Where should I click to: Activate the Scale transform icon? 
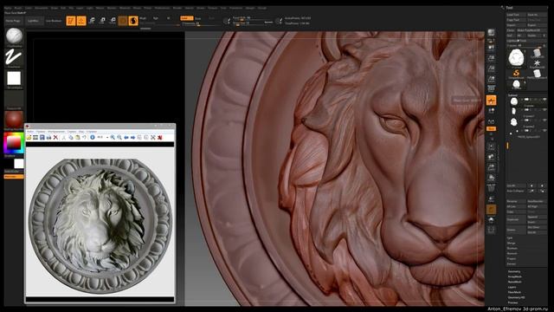pos(102,21)
